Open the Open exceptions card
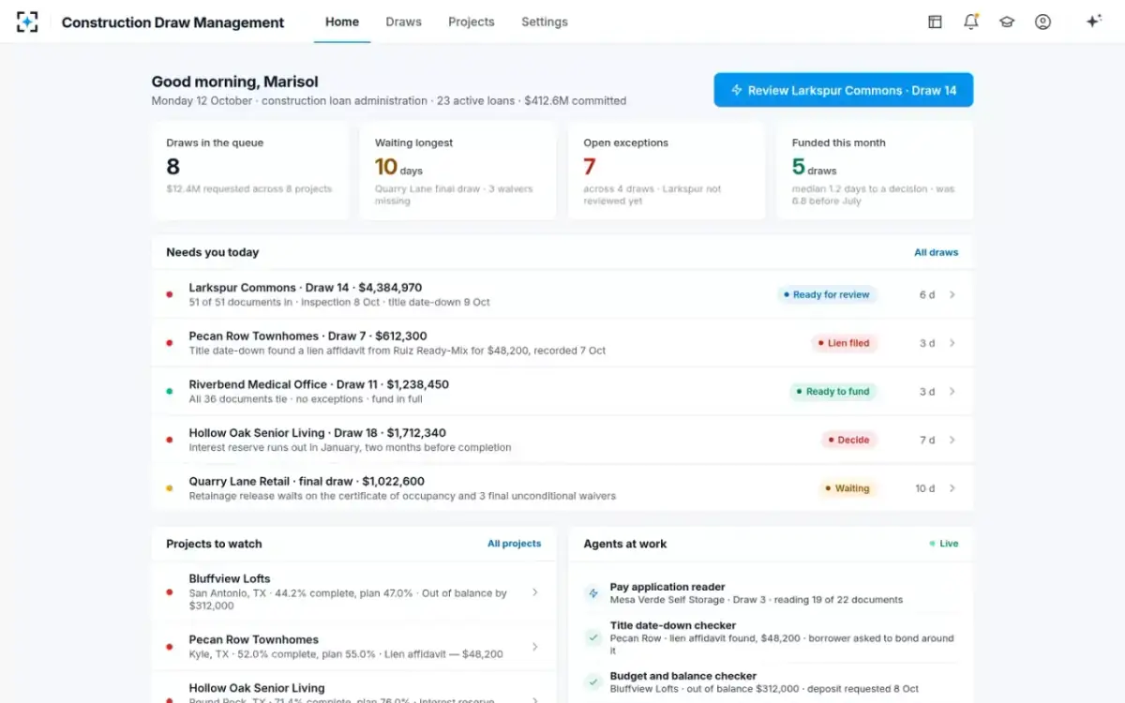This screenshot has height=703, width=1125. click(x=667, y=171)
